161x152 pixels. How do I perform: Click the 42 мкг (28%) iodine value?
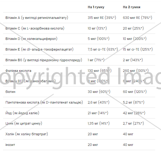click(x=134, y=113)
